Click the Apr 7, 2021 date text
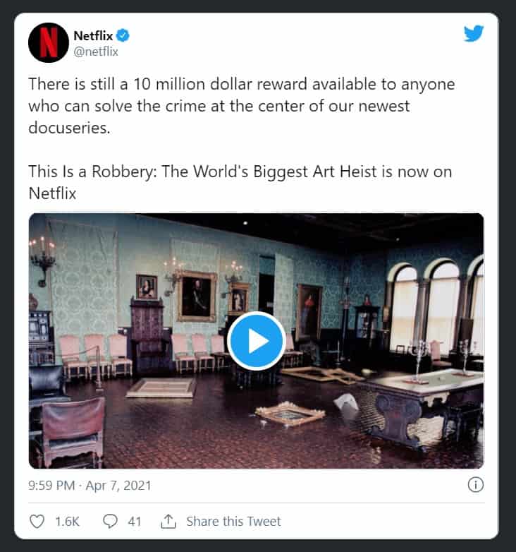This screenshot has height=552, width=516. 118,486
